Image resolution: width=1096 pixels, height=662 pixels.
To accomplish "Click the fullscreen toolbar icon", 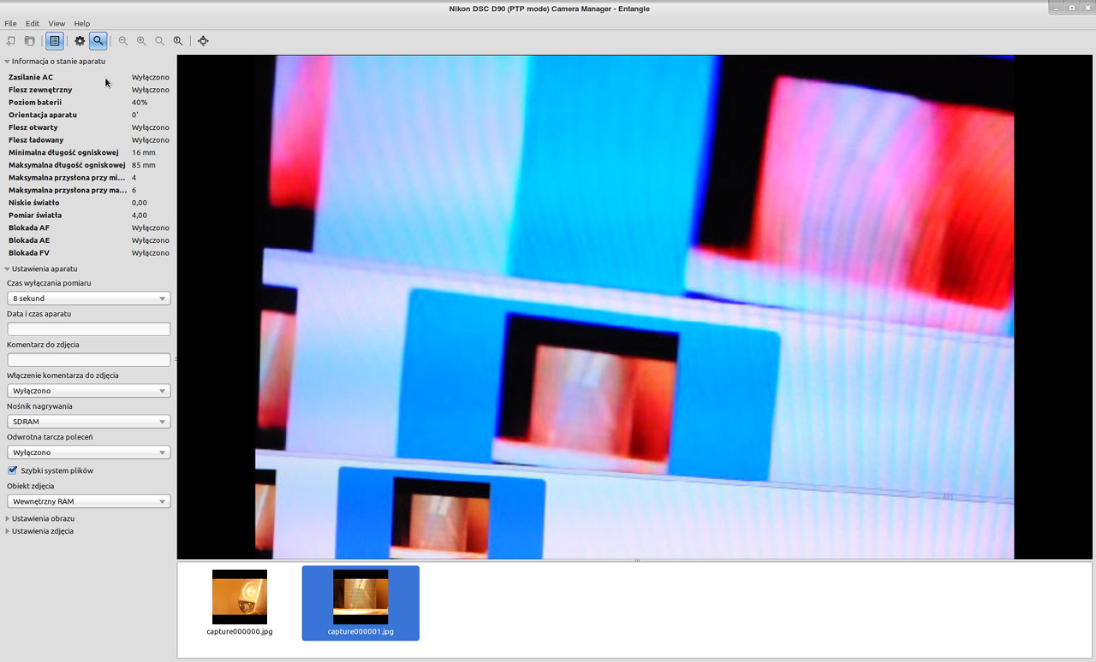I will point(203,40).
